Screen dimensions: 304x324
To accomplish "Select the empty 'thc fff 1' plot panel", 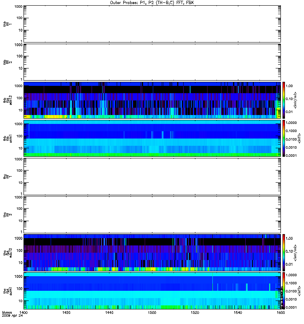I will coord(152,177).
